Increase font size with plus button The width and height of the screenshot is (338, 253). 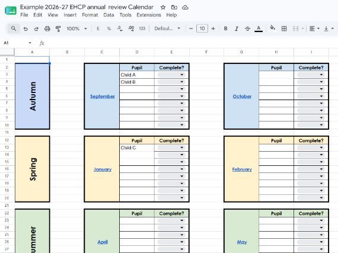coord(213,28)
